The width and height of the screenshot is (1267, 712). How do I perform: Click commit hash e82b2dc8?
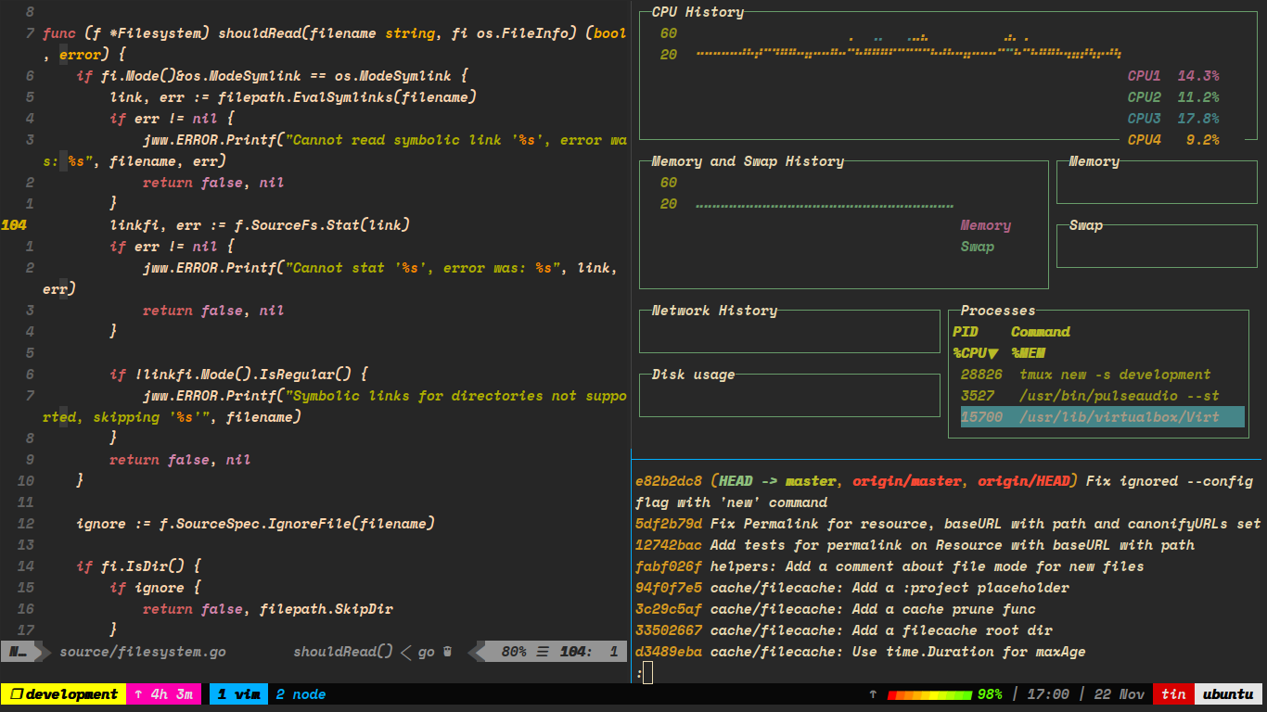pos(669,481)
